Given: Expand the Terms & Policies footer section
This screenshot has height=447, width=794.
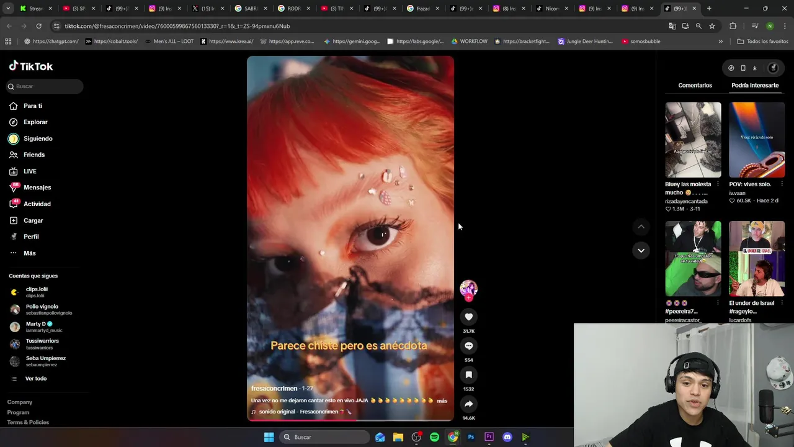Looking at the screenshot, I should point(28,422).
